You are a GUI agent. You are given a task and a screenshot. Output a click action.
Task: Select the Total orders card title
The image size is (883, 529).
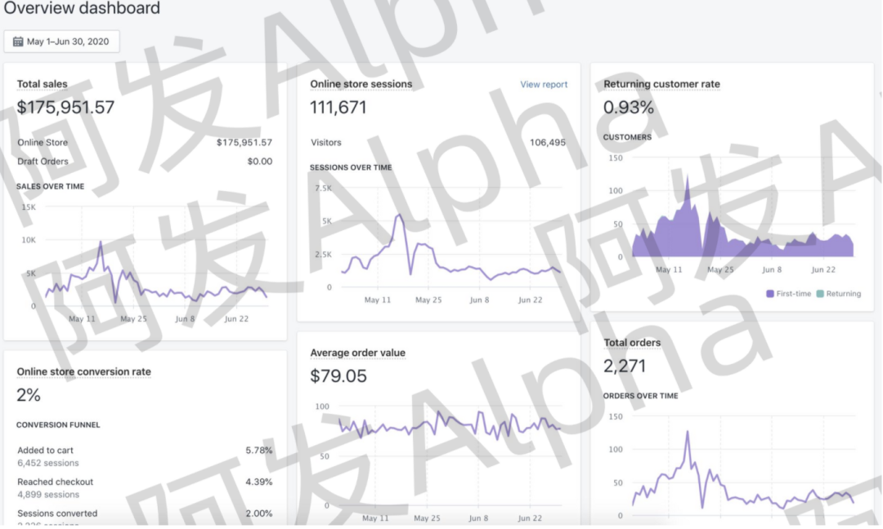coord(632,343)
